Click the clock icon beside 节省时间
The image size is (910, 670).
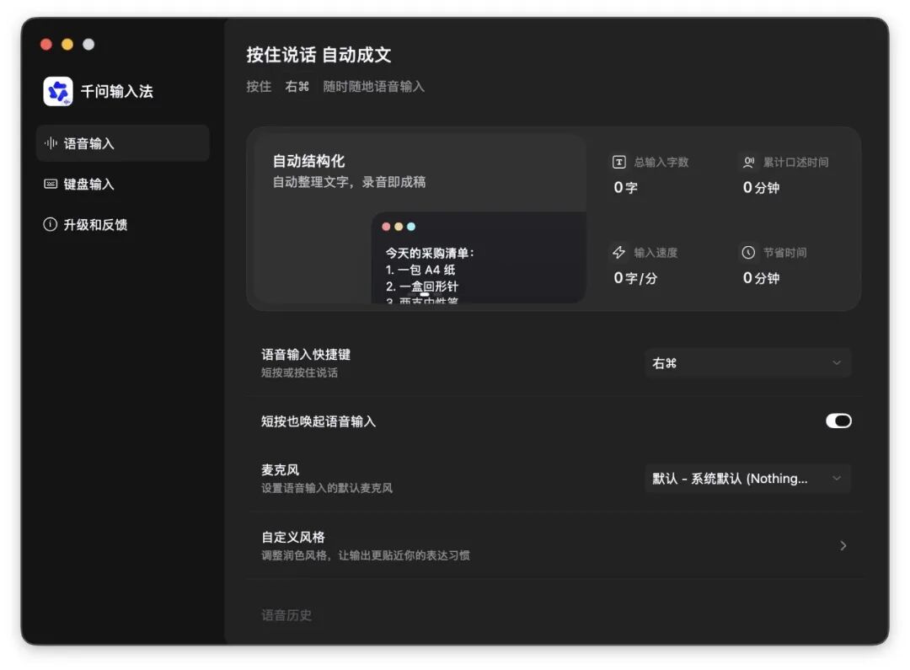749,253
